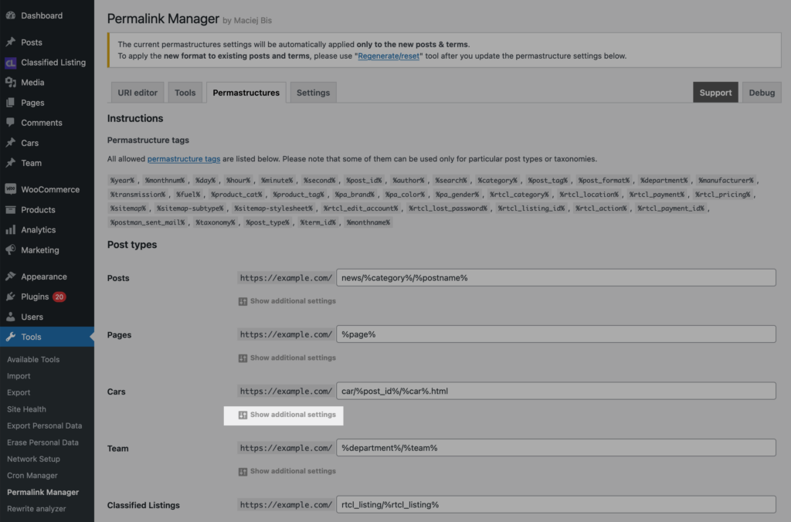Click the Plugins update count badge
The width and height of the screenshot is (791, 522).
pos(59,297)
